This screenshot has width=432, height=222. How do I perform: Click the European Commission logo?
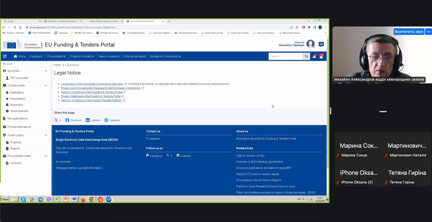[x=22, y=44]
